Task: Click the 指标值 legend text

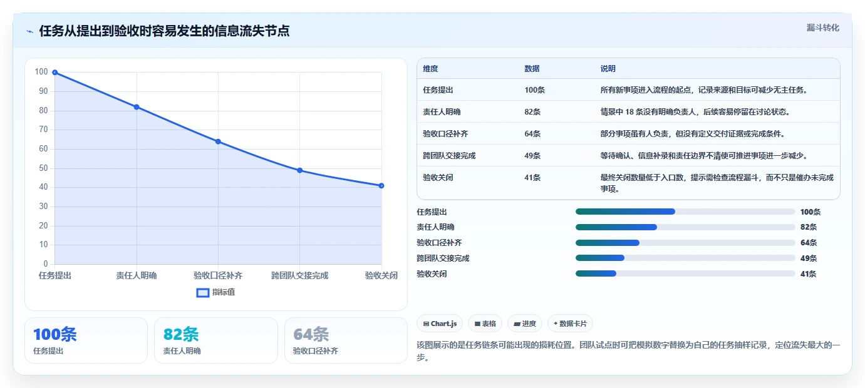Action: (223, 293)
